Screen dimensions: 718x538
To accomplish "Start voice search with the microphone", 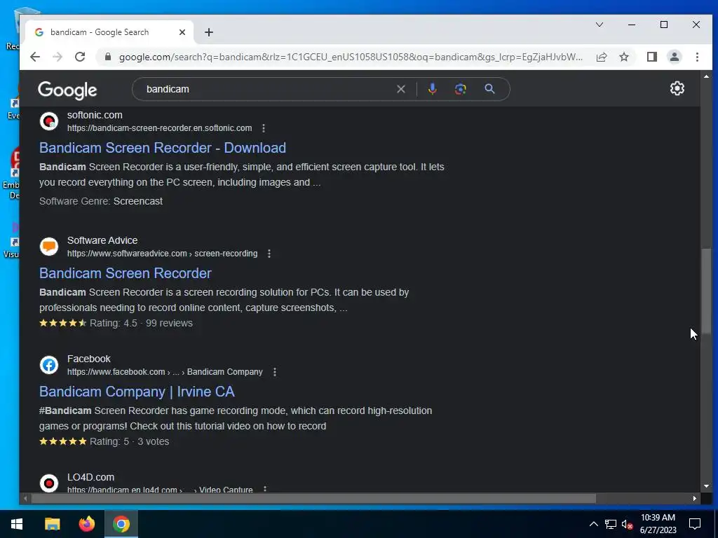I will pyautogui.click(x=432, y=89).
